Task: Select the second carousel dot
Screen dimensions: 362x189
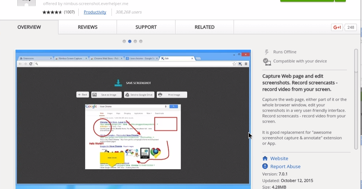Action: (x=130, y=41)
